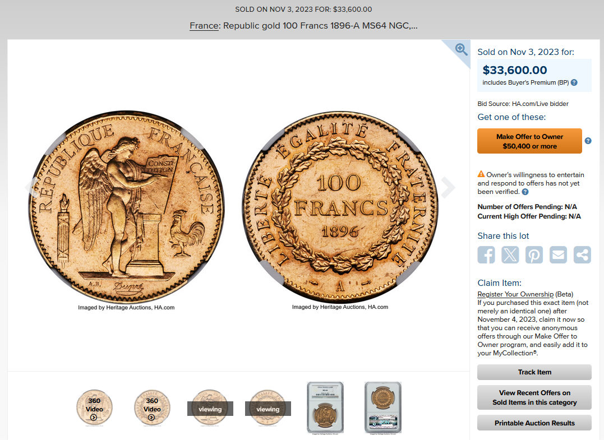This screenshot has height=440, width=604.
Task: Share this lot by email
Action: pos(558,254)
